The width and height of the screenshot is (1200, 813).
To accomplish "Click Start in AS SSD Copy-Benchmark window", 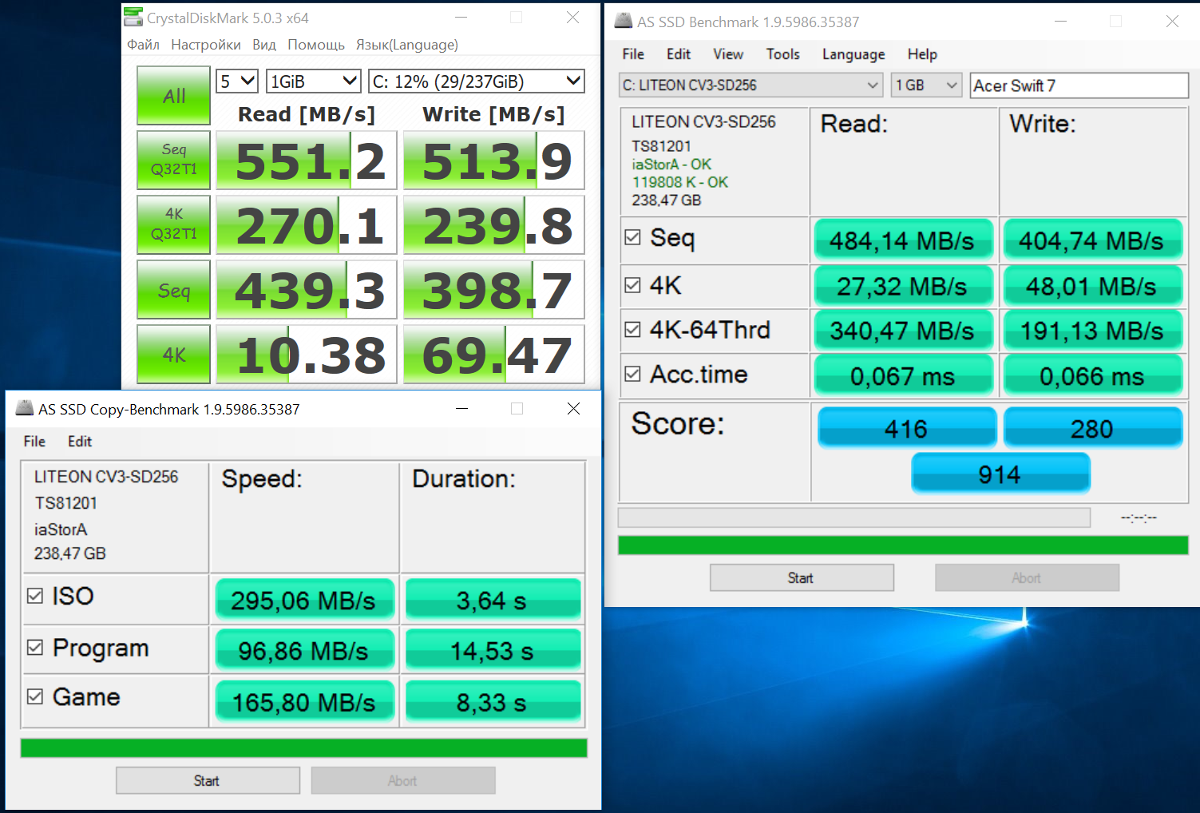I will point(208,780).
